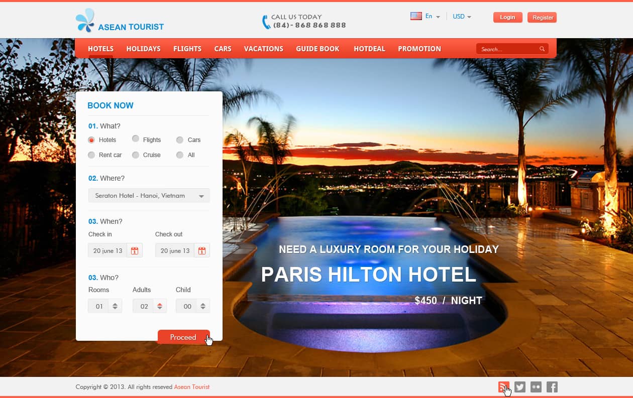This screenshot has width=633, height=398.
Task: Open the Flickr icon in footer
Action: (x=536, y=387)
